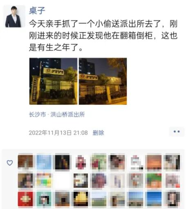The height and width of the screenshot is (209, 193).
Task: Open the right police station night photo
Action: coord(103,81)
